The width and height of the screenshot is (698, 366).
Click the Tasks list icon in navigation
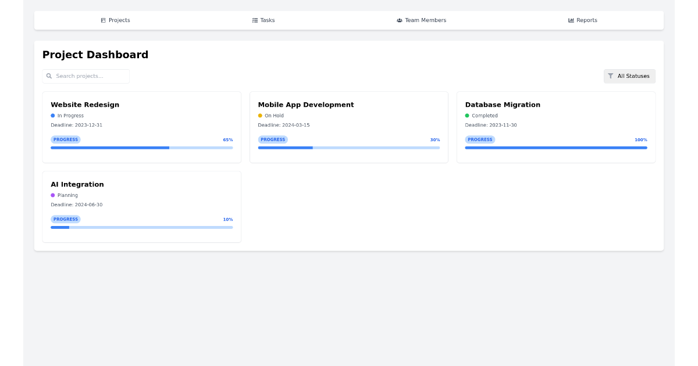click(254, 20)
